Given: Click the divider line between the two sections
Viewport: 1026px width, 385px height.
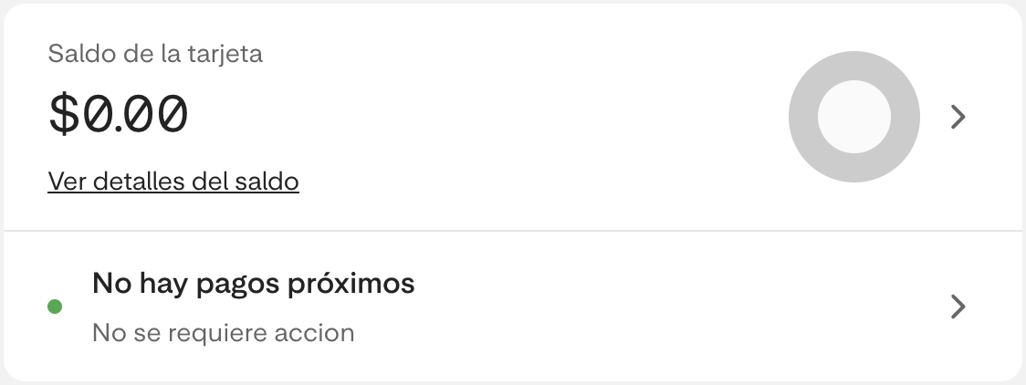Looking at the screenshot, I should click(513, 231).
